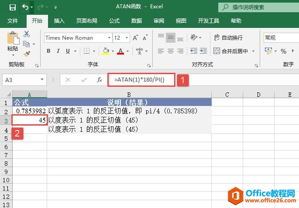Toggle Bold formatting
The width and height of the screenshot is (299, 208).
point(48,51)
